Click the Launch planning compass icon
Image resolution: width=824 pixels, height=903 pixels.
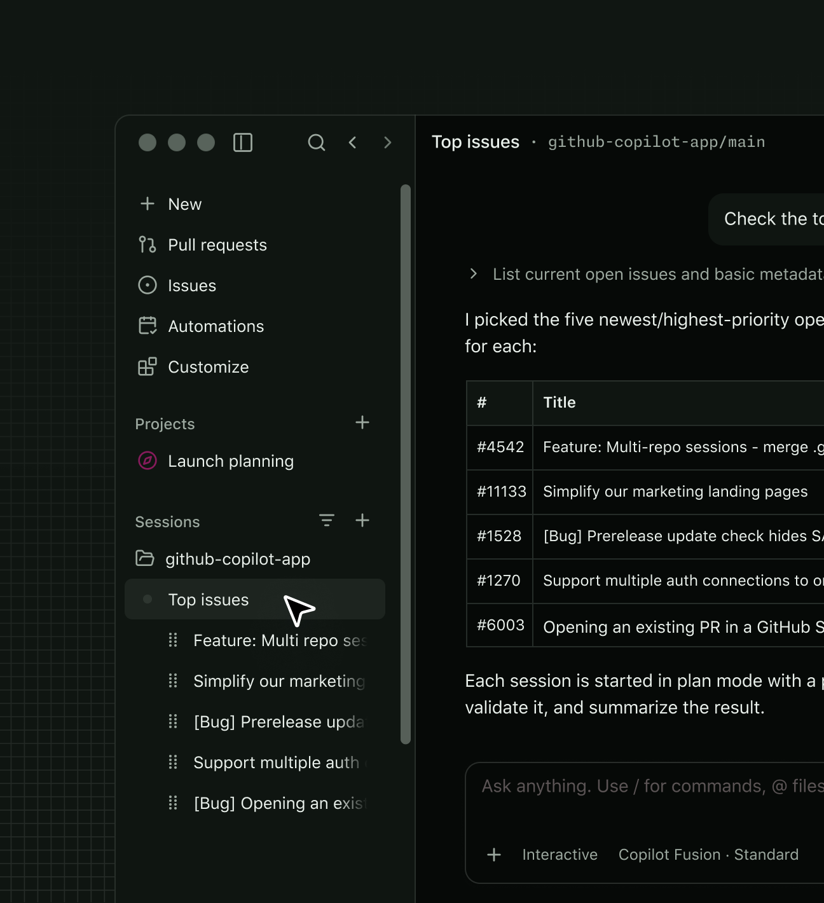coord(148,460)
